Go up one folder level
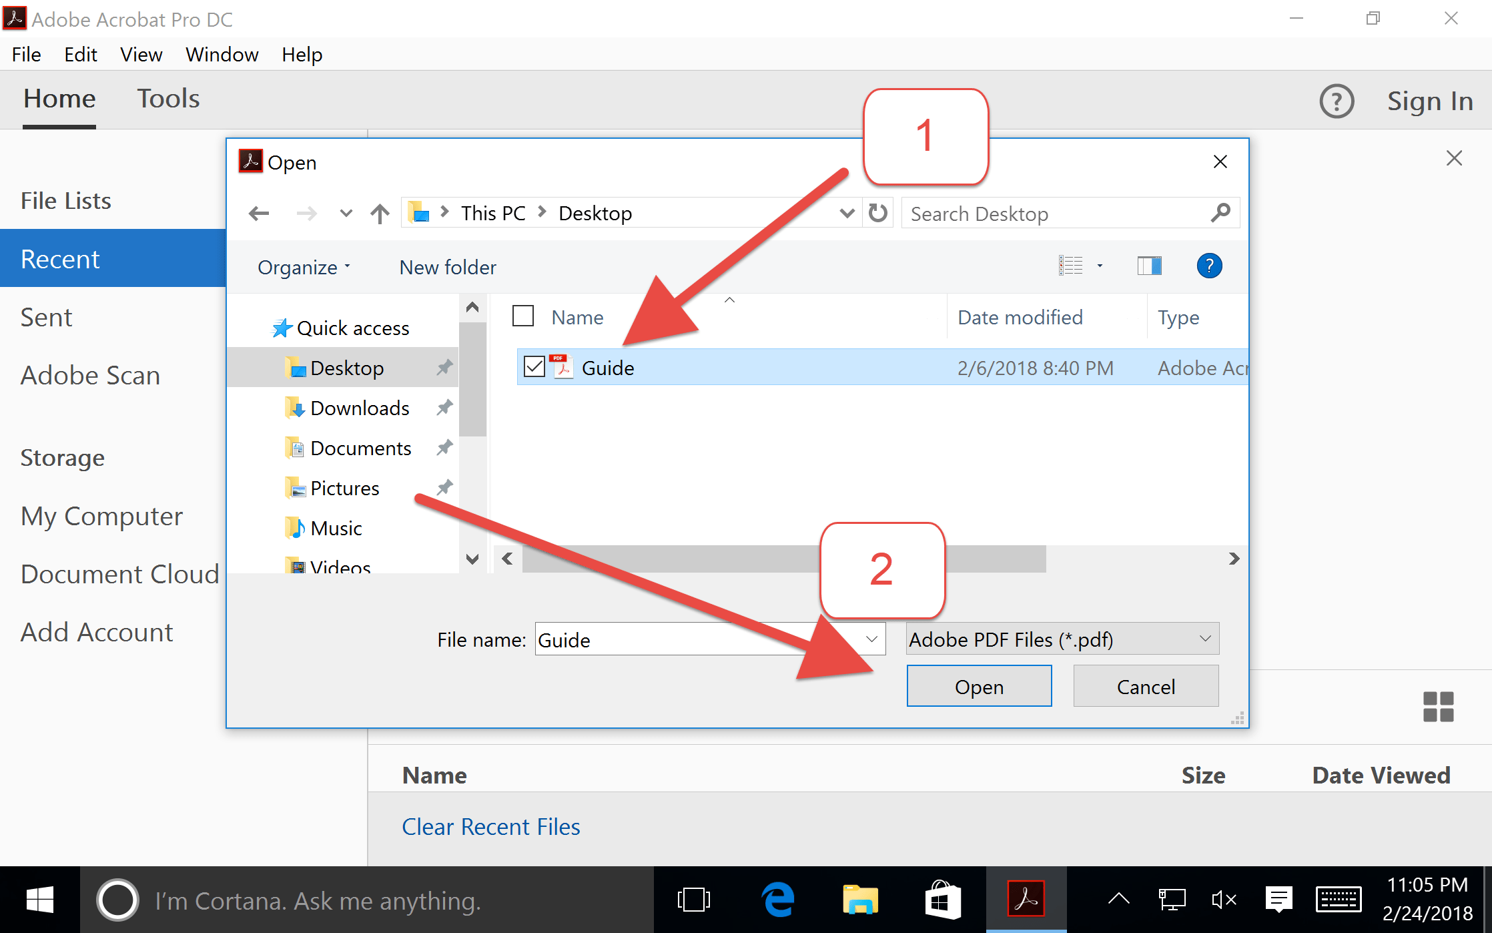 [x=380, y=214]
